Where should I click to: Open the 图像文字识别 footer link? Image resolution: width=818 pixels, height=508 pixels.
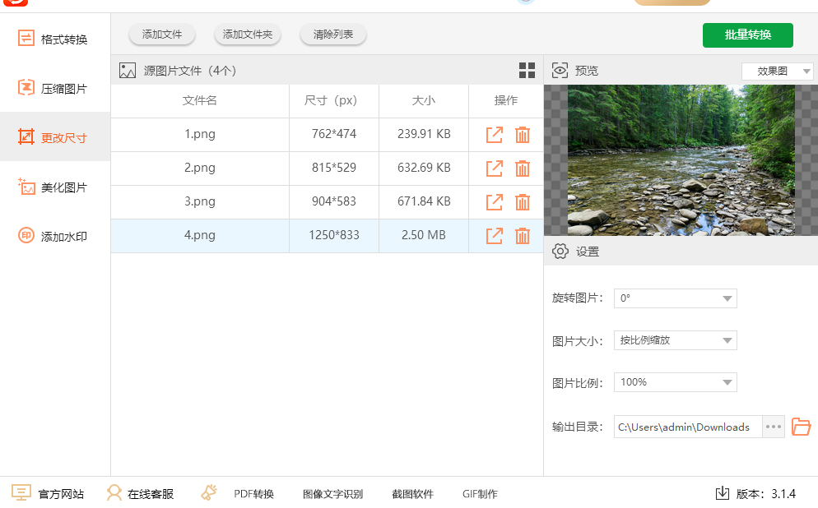coord(332,494)
